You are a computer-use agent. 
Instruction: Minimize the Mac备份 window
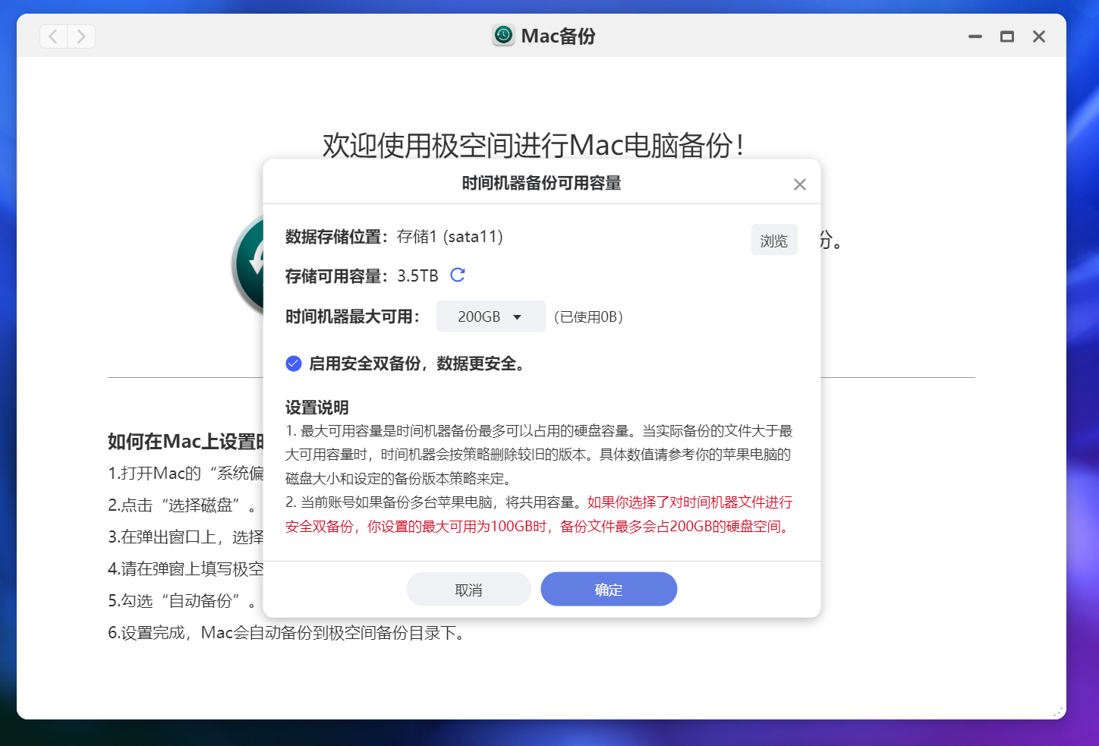point(975,36)
